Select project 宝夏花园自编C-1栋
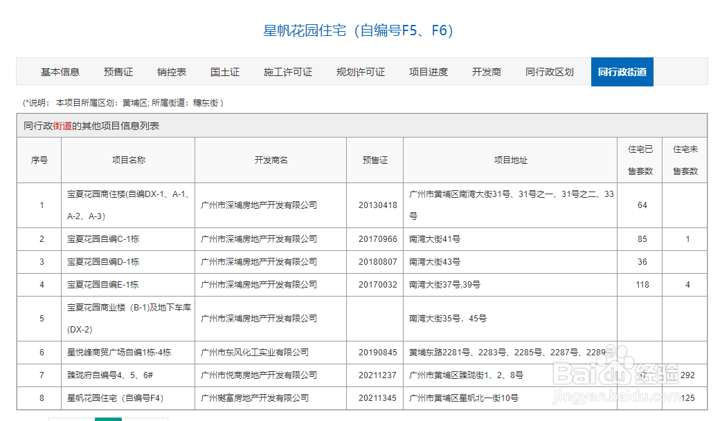Screen dimensions: 720x421 (103, 239)
